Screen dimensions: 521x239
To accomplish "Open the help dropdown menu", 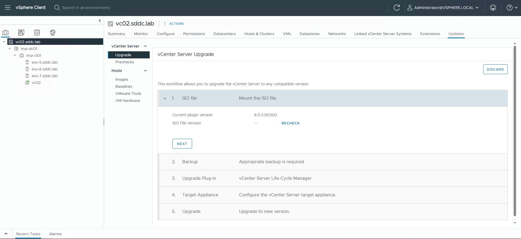I will (512, 8).
